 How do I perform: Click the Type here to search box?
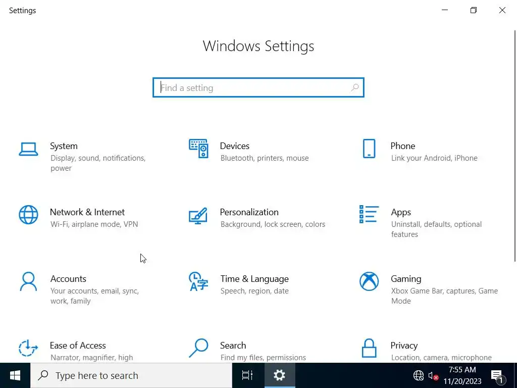coord(131,375)
